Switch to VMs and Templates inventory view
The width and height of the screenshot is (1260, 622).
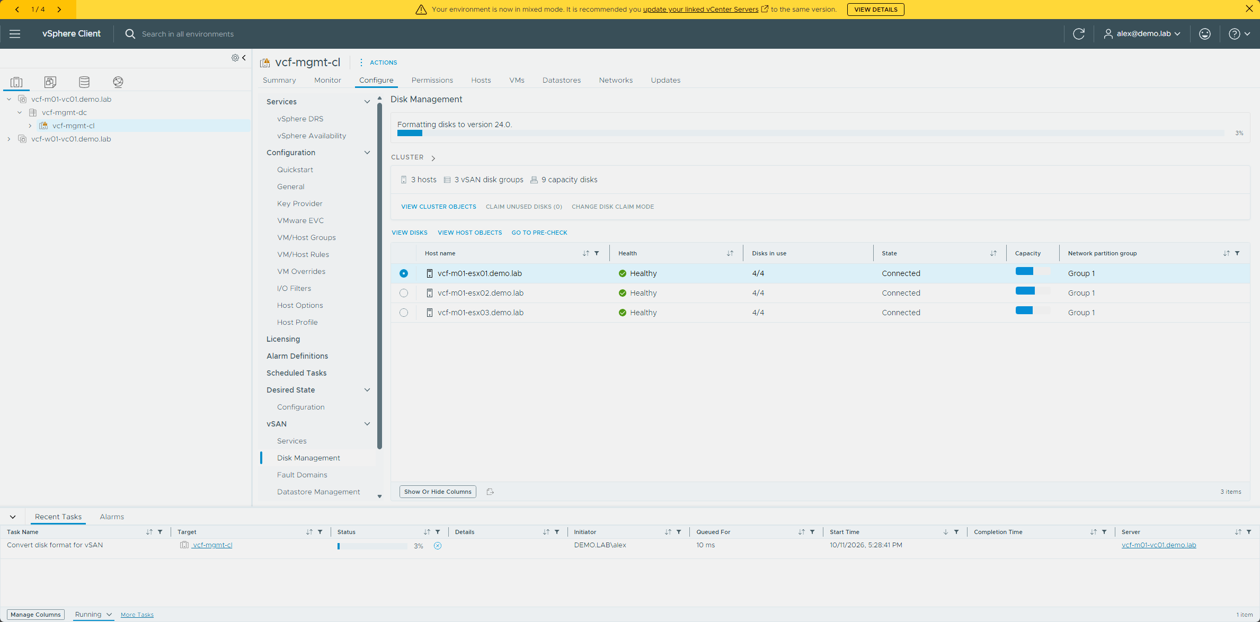pos(50,82)
